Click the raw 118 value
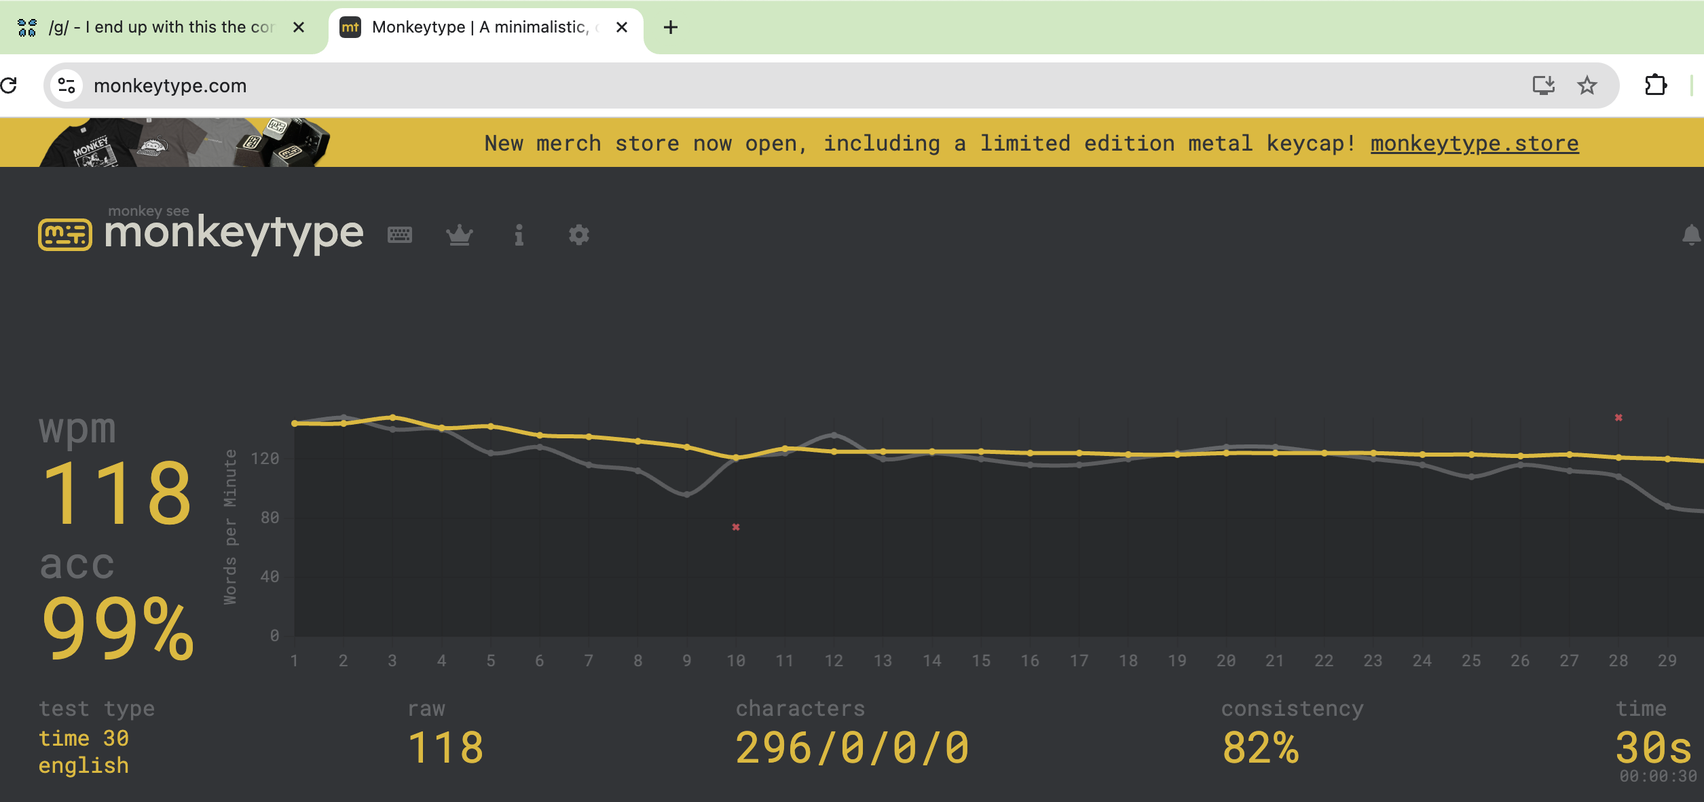The image size is (1704, 802). click(446, 748)
